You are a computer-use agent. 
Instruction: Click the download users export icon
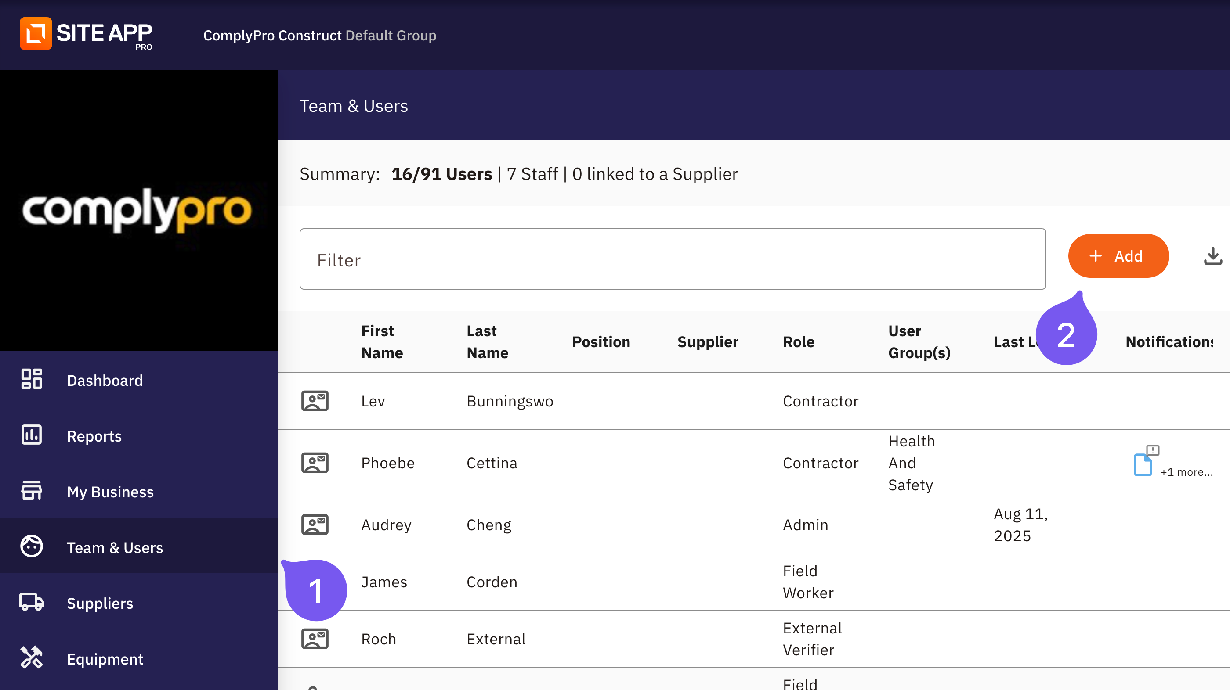[x=1212, y=256]
